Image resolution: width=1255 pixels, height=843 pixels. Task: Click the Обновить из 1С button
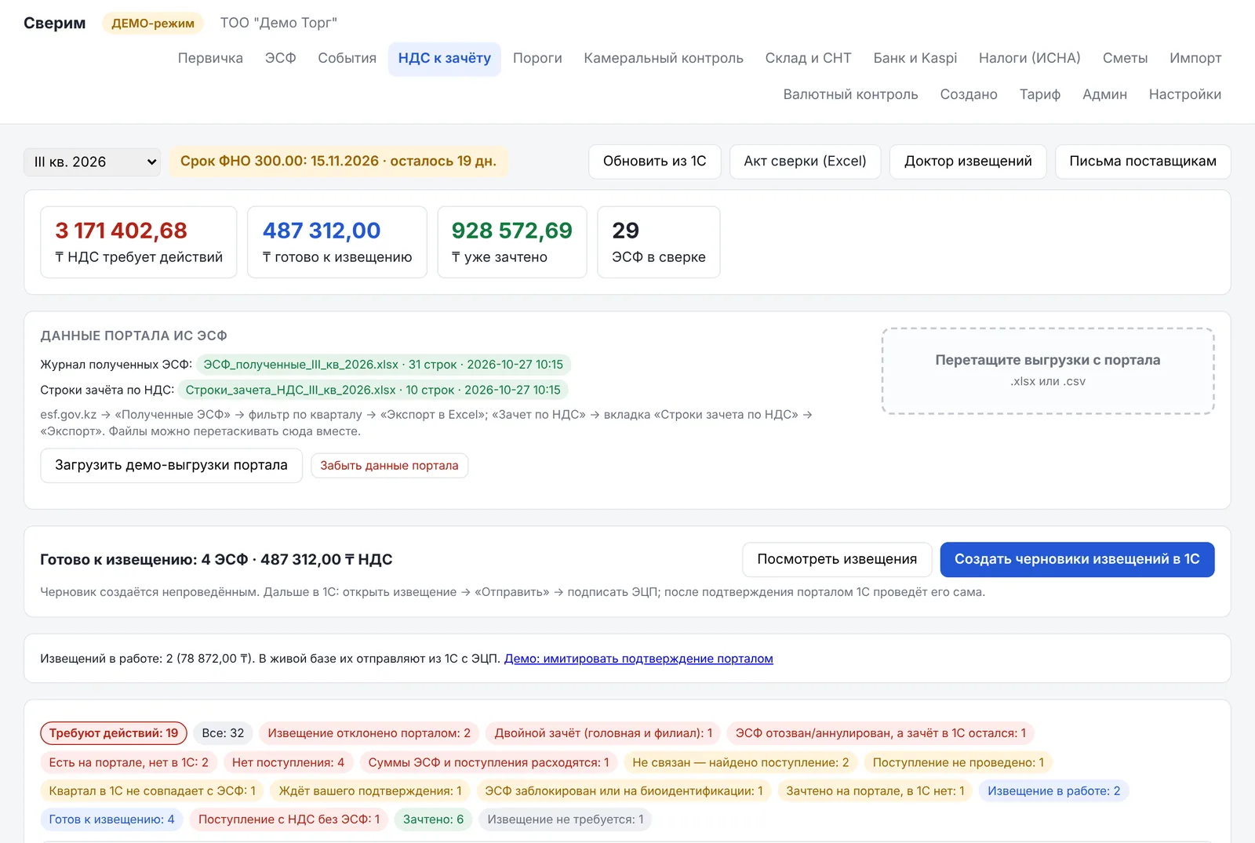pyautogui.click(x=654, y=162)
